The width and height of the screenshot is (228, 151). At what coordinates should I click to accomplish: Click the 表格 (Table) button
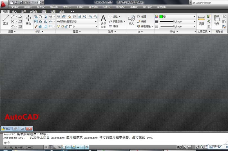coord(113,26)
